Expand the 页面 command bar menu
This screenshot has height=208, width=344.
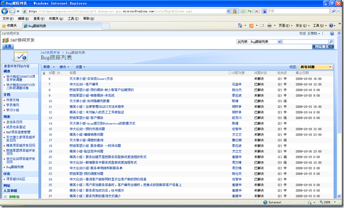286,26
